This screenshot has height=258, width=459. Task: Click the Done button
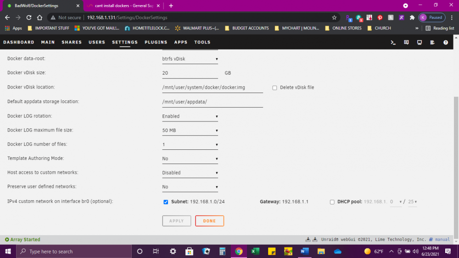pos(209,221)
